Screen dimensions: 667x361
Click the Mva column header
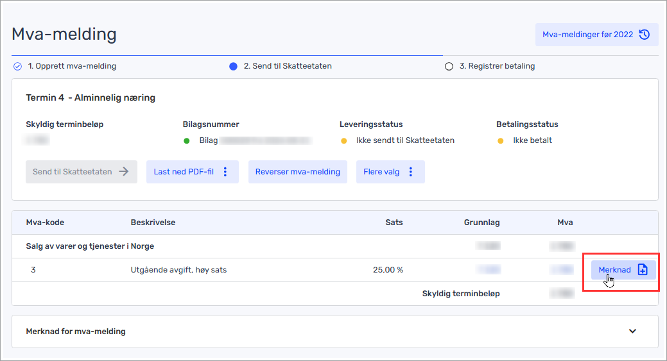pyautogui.click(x=566, y=222)
